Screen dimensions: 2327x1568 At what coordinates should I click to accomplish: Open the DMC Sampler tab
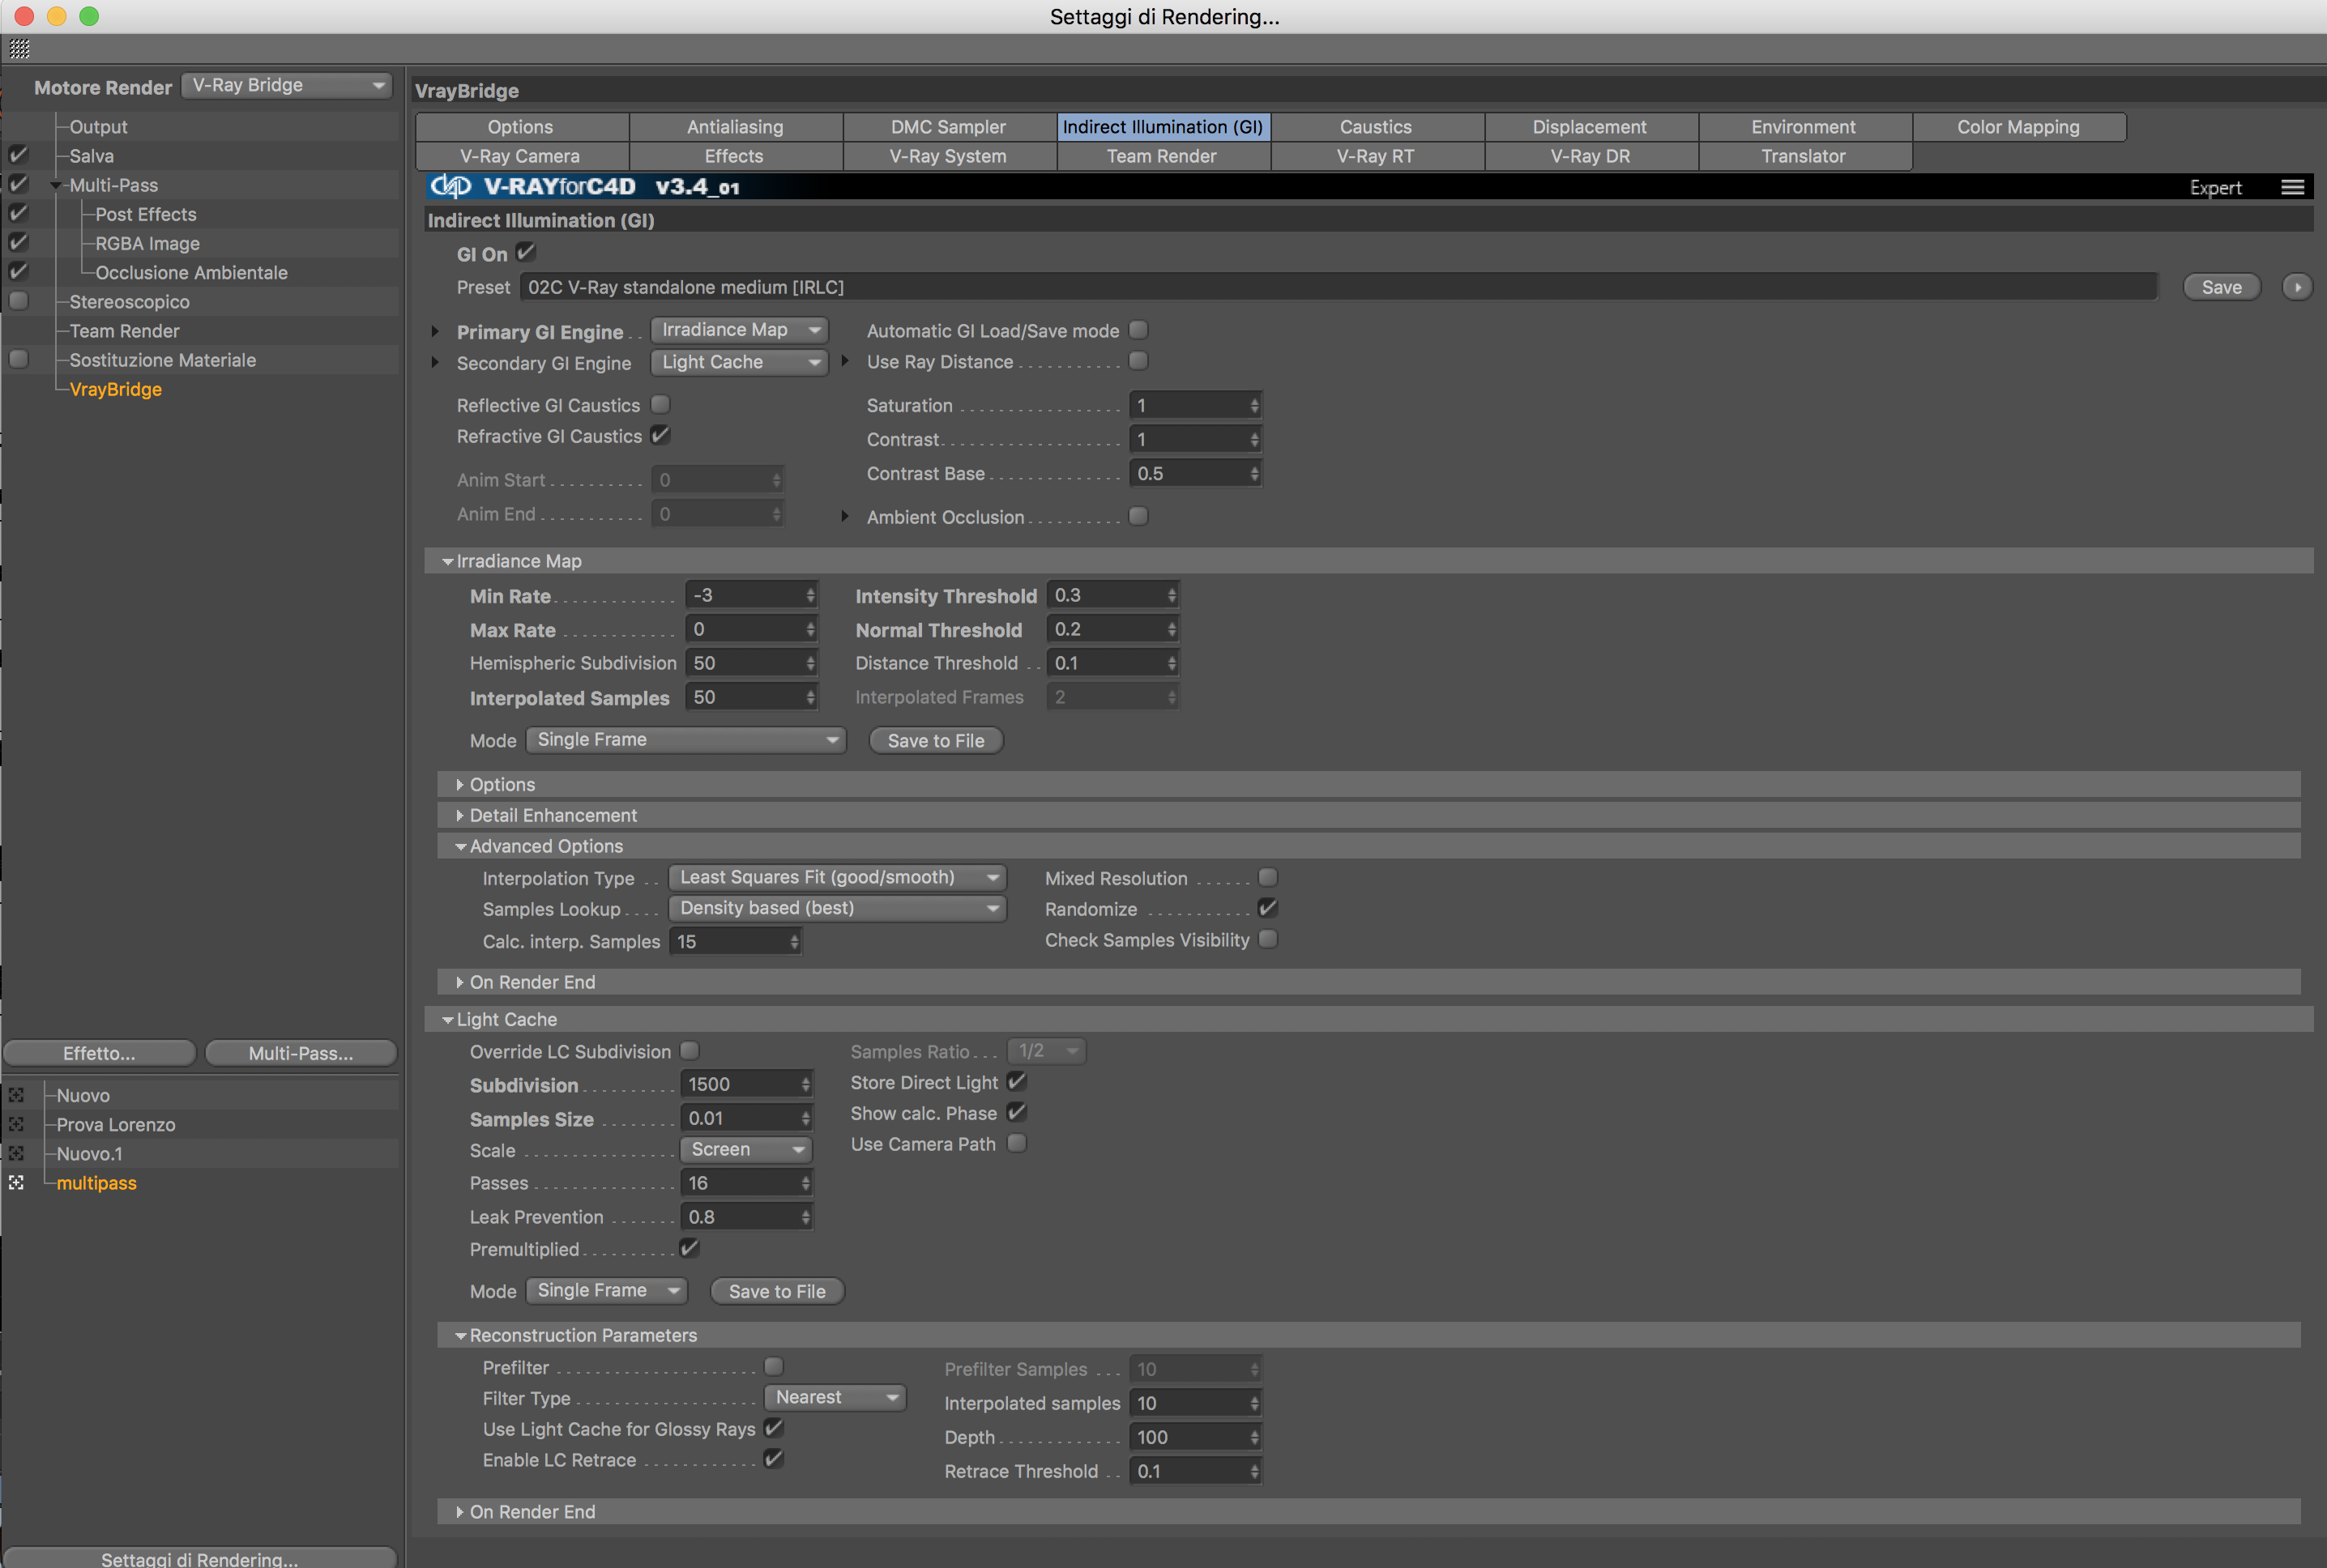[949, 127]
